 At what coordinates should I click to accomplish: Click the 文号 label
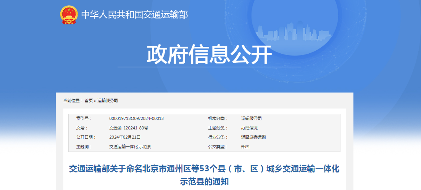click(x=82, y=128)
